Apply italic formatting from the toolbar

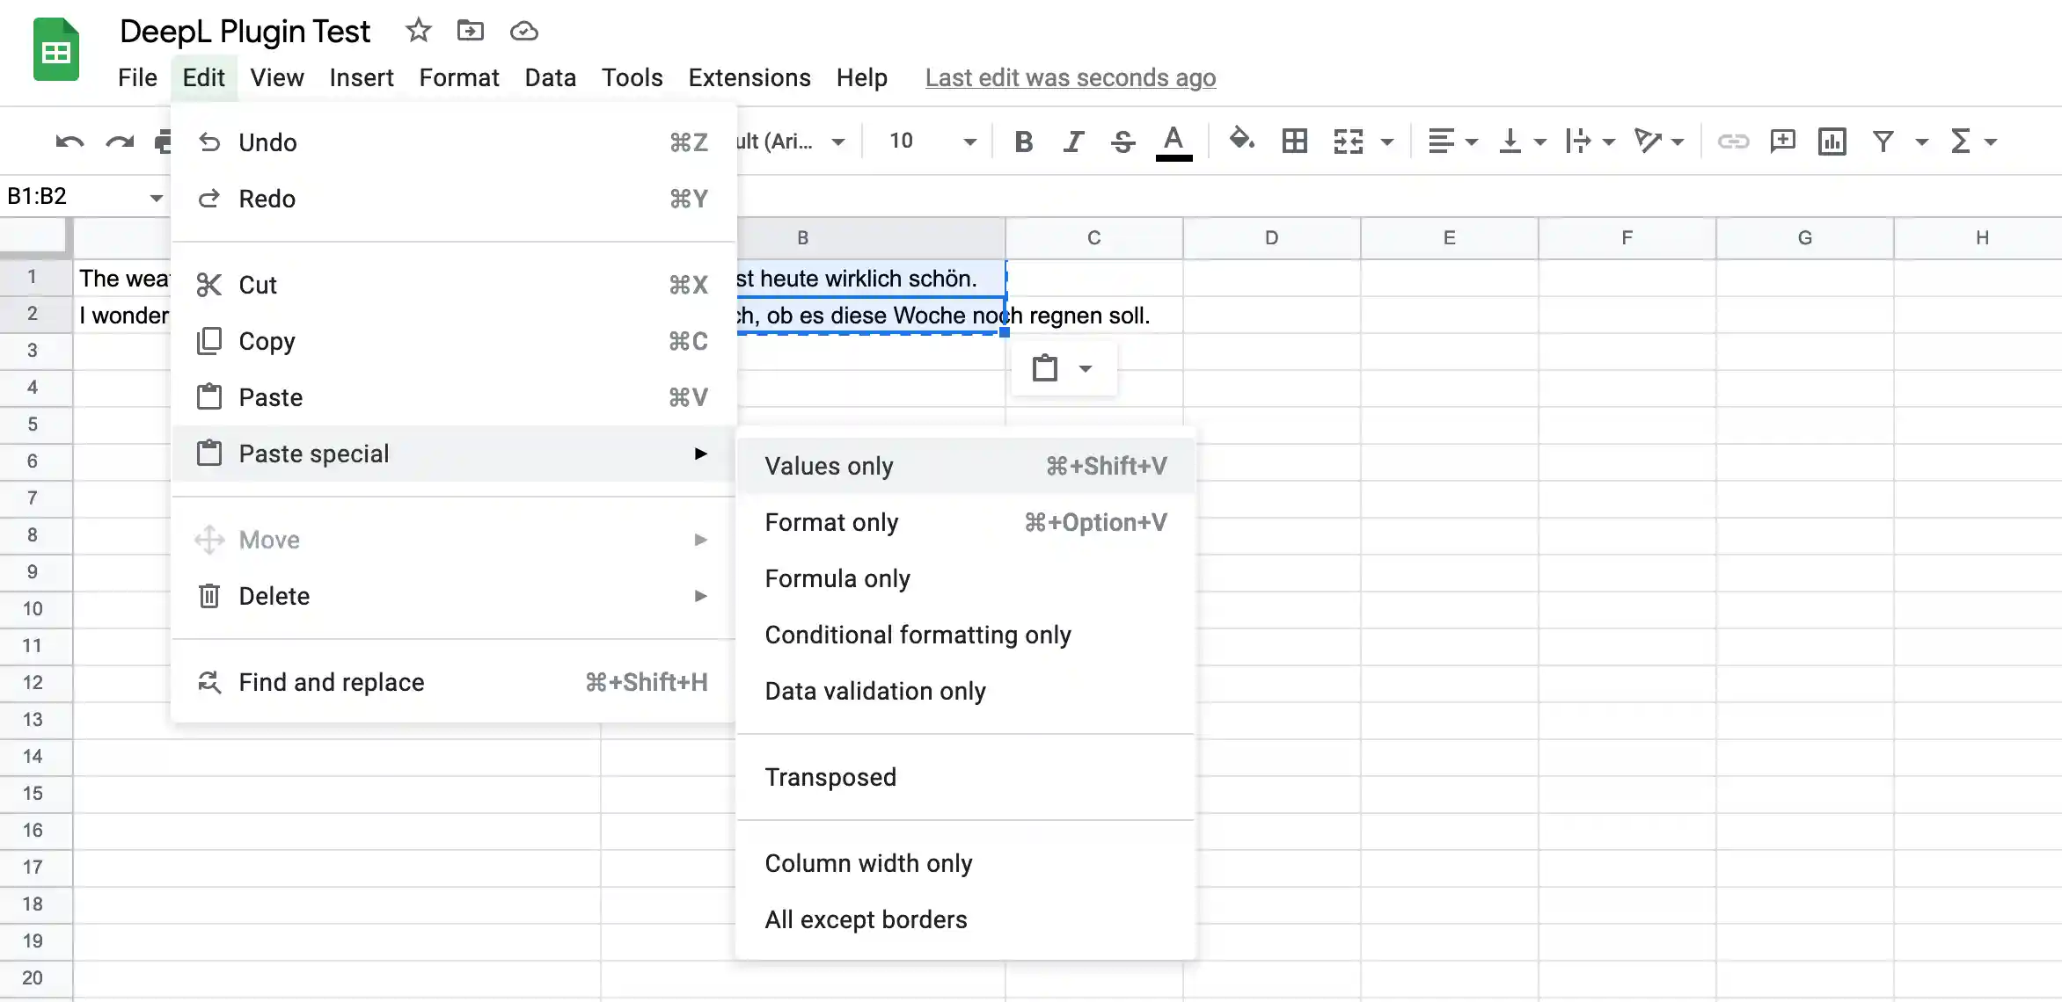click(x=1073, y=141)
